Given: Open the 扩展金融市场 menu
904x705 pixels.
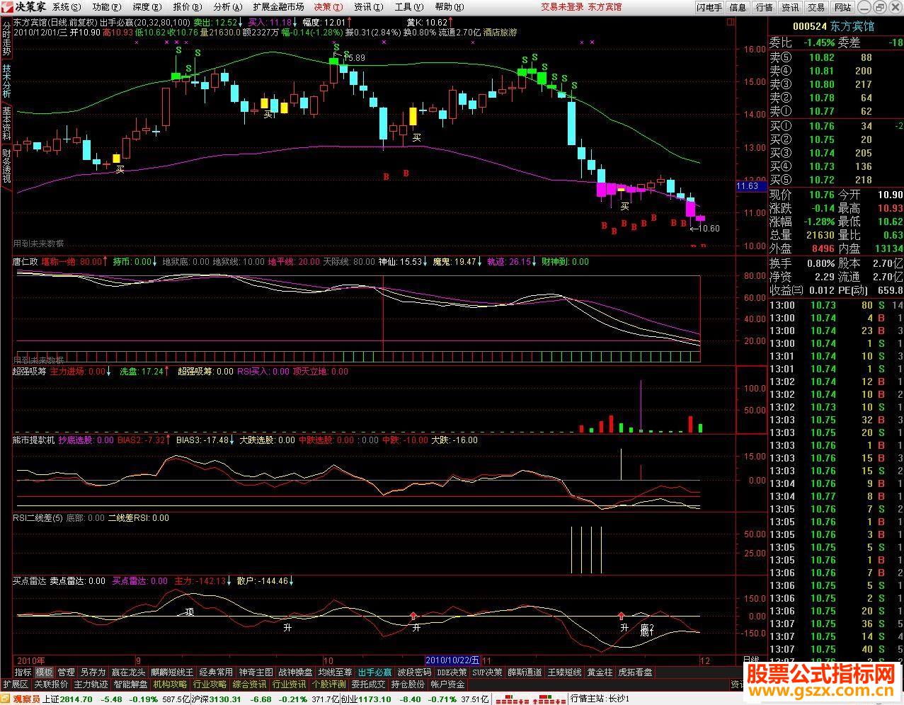Looking at the screenshot, I should pos(278,6).
